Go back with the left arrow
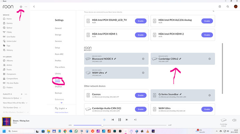This screenshot has height=134, width=240. [x=34, y=7]
